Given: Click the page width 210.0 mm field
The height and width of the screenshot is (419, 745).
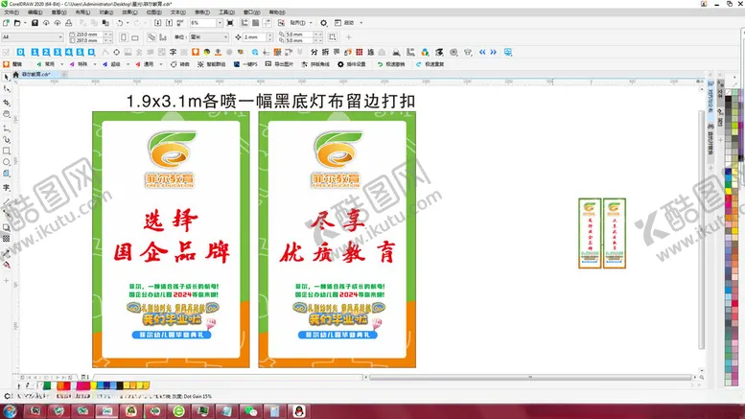Looking at the screenshot, I should (x=87, y=35).
